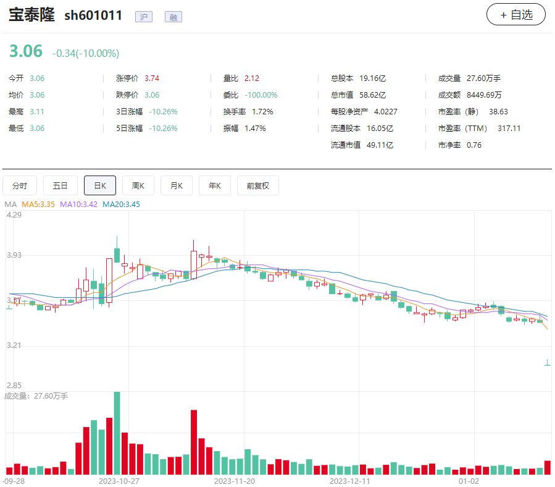Screen dimensions: 555x487
Task: Show the 月K monthly candlestick tab
Action: click(177, 185)
